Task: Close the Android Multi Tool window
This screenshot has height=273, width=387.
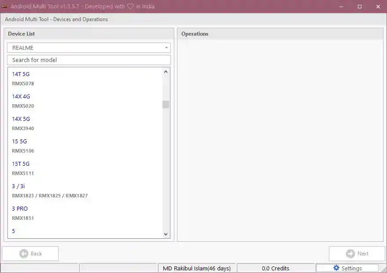Action: coord(378,7)
